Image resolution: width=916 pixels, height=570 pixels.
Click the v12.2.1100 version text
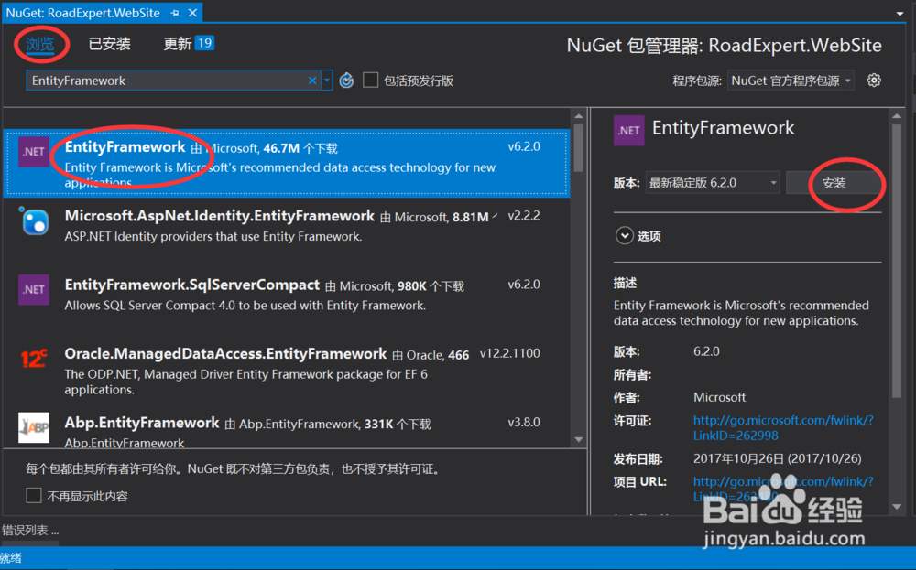[x=509, y=353]
